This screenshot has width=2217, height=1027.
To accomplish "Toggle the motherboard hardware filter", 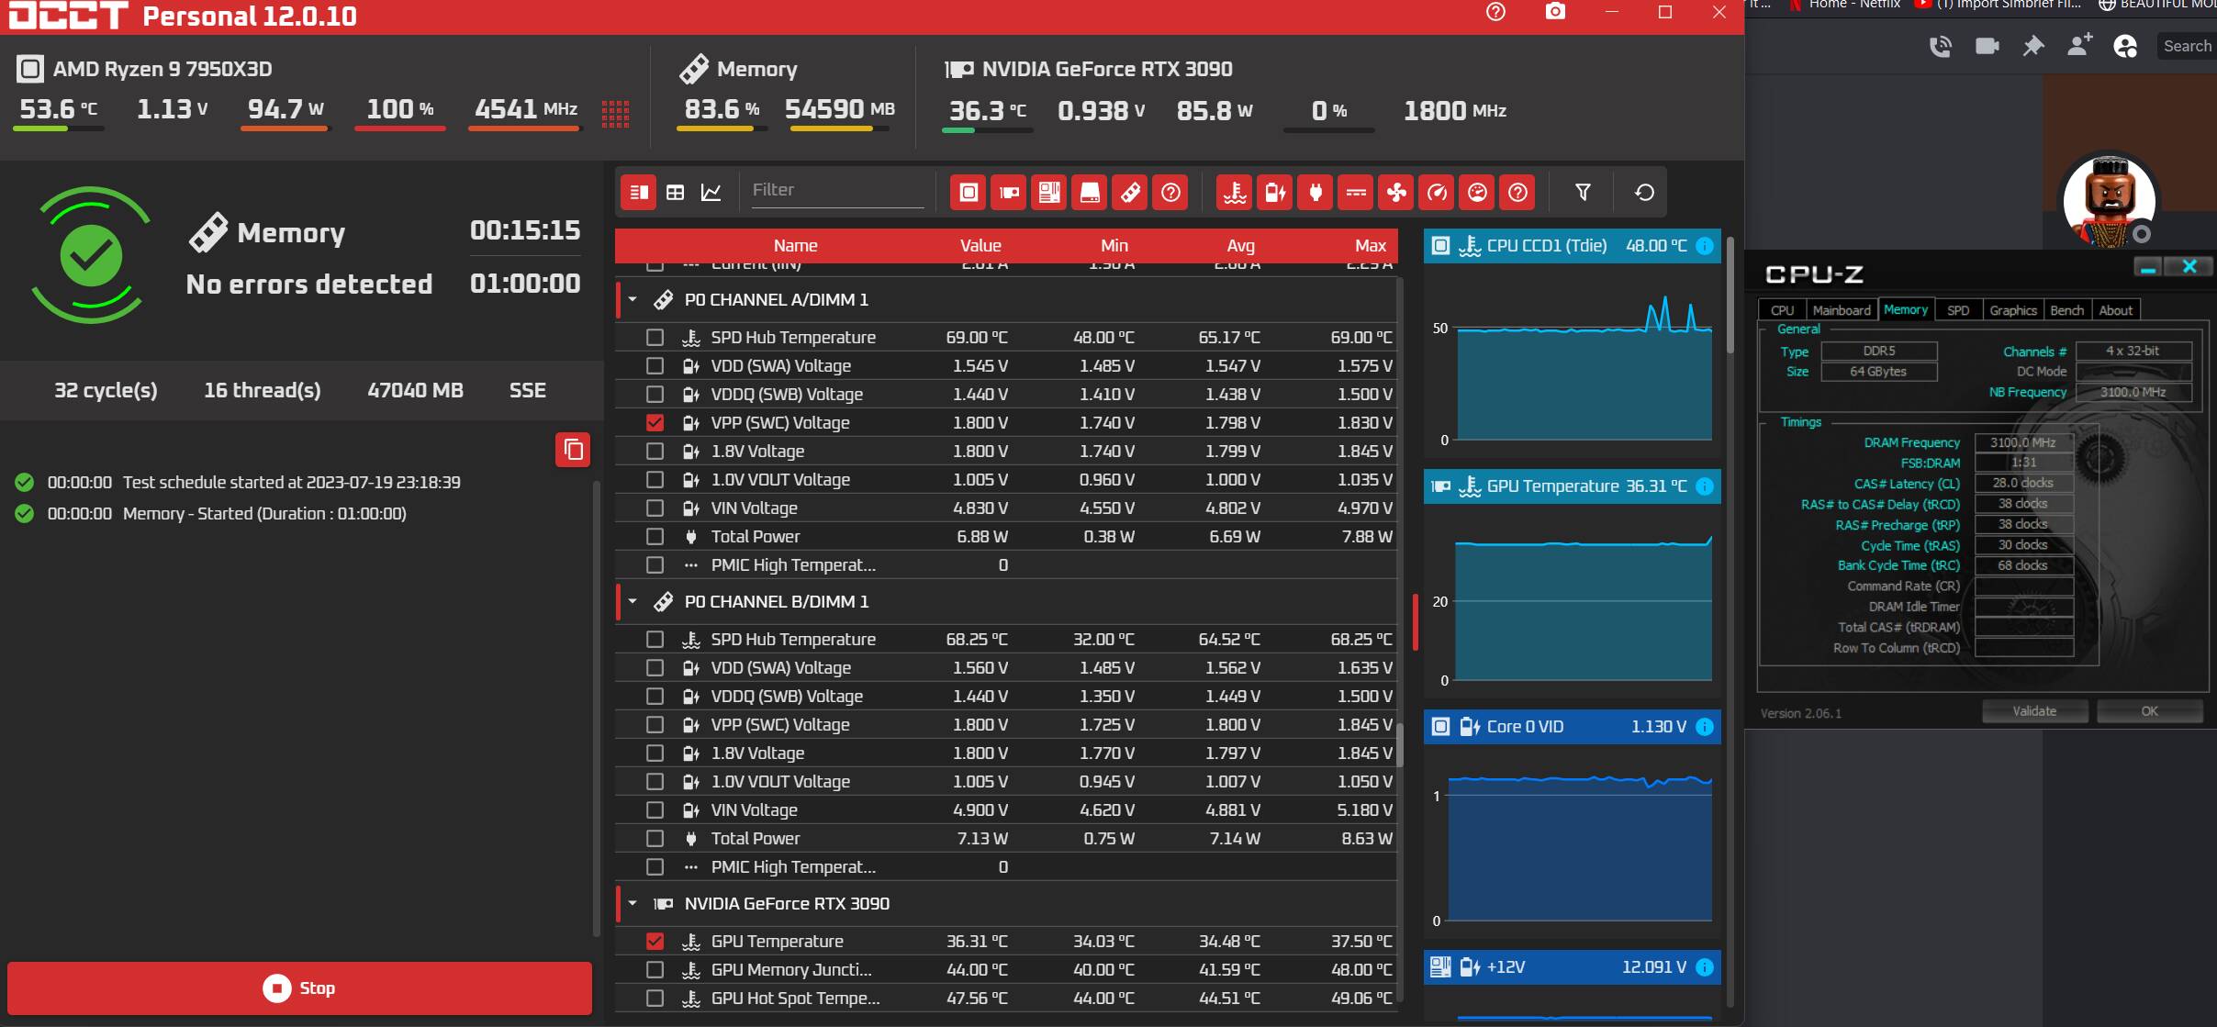I will tap(1049, 192).
